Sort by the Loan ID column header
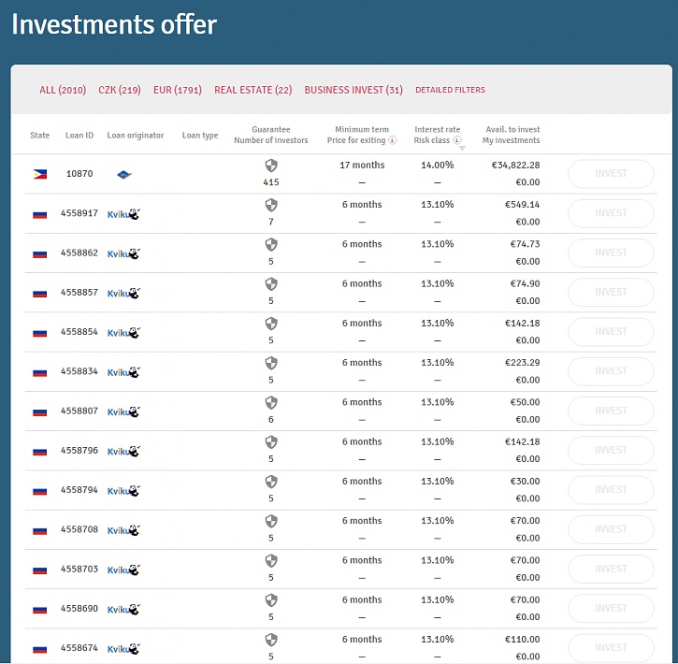 [x=79, y=136]
